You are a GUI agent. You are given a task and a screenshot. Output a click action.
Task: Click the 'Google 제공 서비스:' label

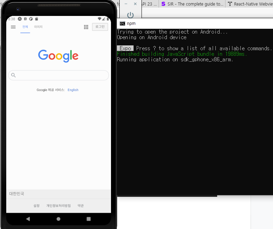click(51, 90)
